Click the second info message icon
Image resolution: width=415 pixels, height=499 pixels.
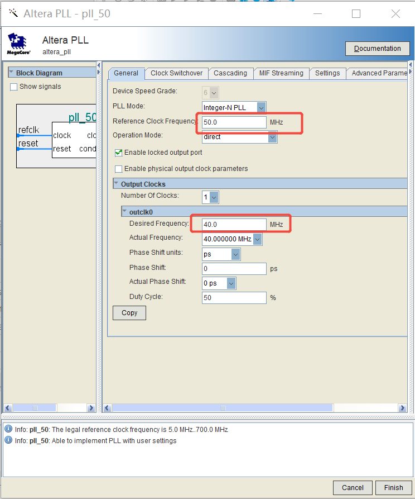8,441
